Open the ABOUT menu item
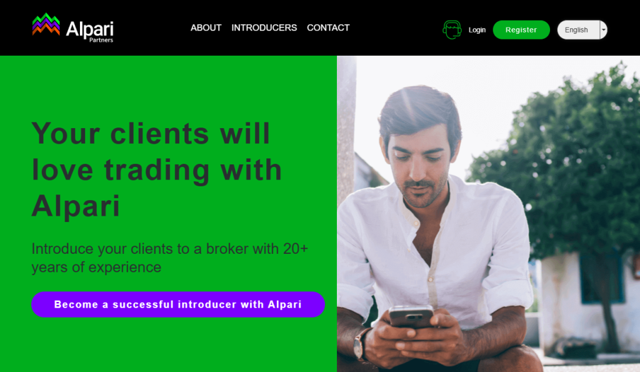This screenshot has height=372, width=640. coord(206,28)
